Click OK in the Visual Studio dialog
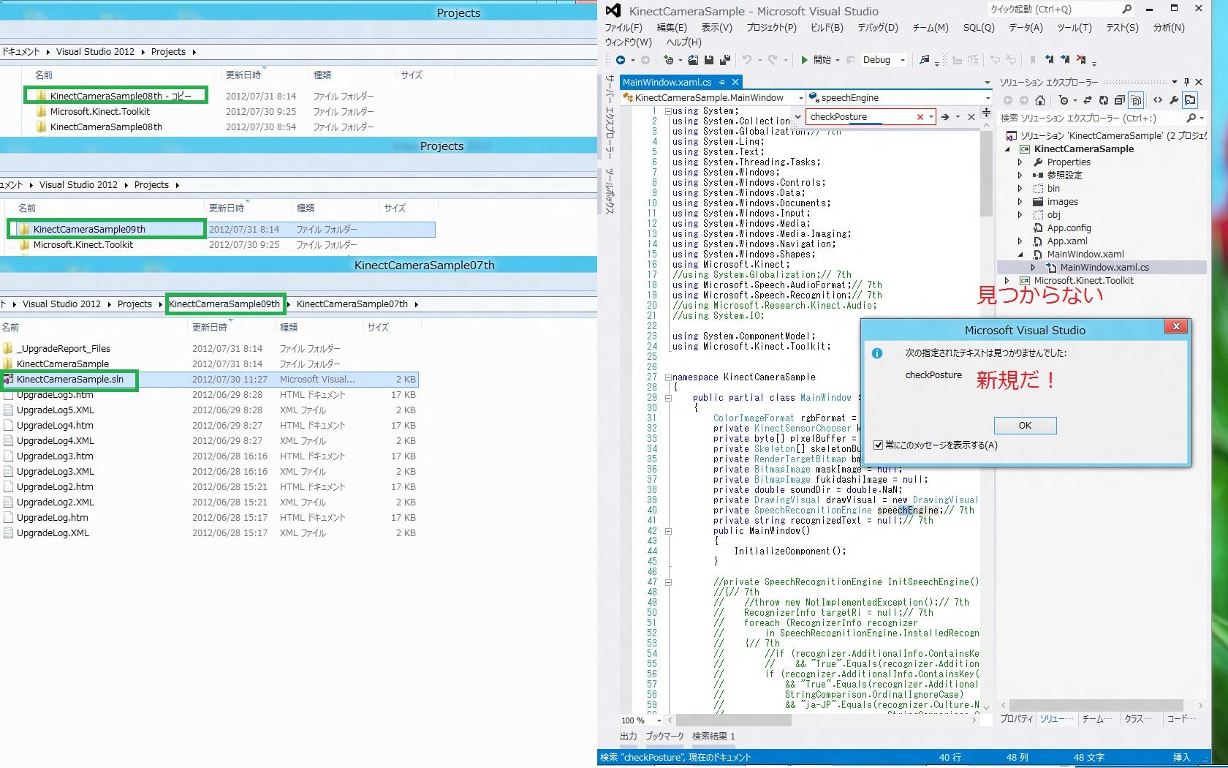This screenshot has width=1228, height=768. pos(1025,426)
